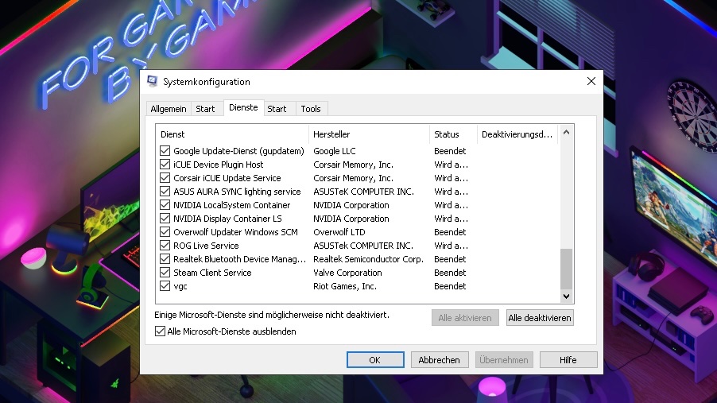717x403 pixels.
Task: Disable ASUS AURA SYNC lighting service checkbox
Action: (x=165, y=192)
